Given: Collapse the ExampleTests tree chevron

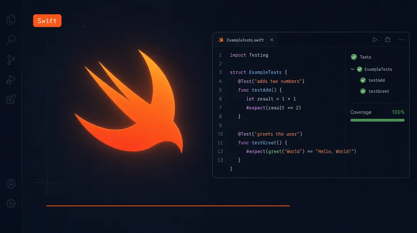Looking at the screenshot, I should 352,69.
